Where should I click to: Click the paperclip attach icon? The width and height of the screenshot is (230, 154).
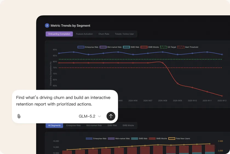coord(19,116)
